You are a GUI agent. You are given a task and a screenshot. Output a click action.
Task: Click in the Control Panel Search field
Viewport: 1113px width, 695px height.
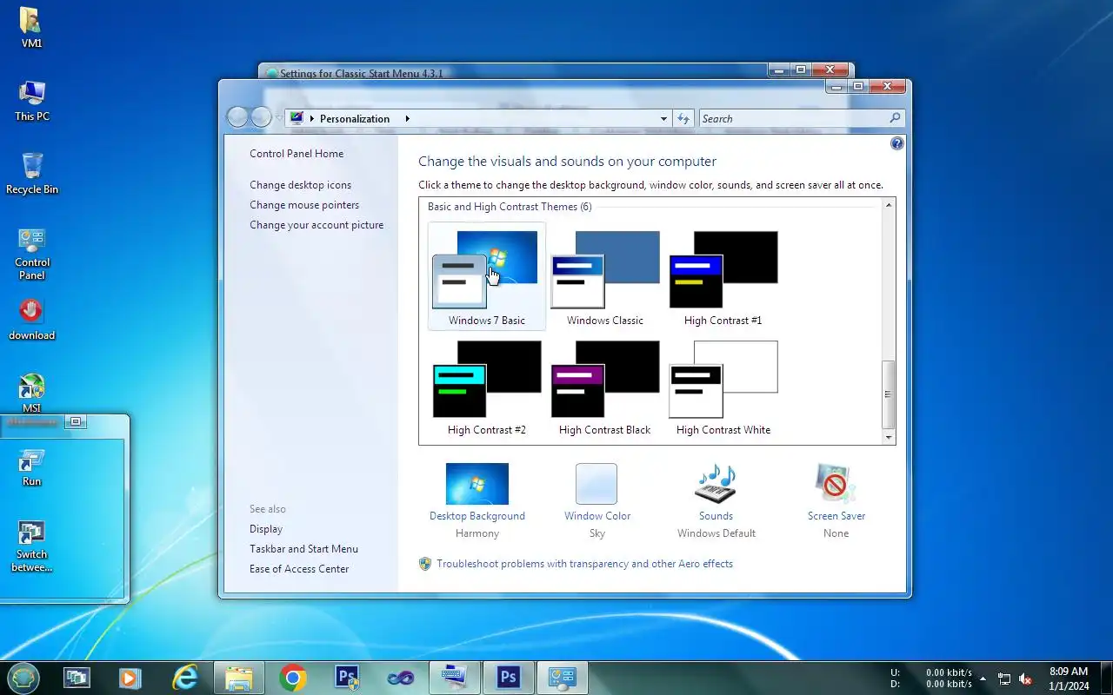[793, 118]
